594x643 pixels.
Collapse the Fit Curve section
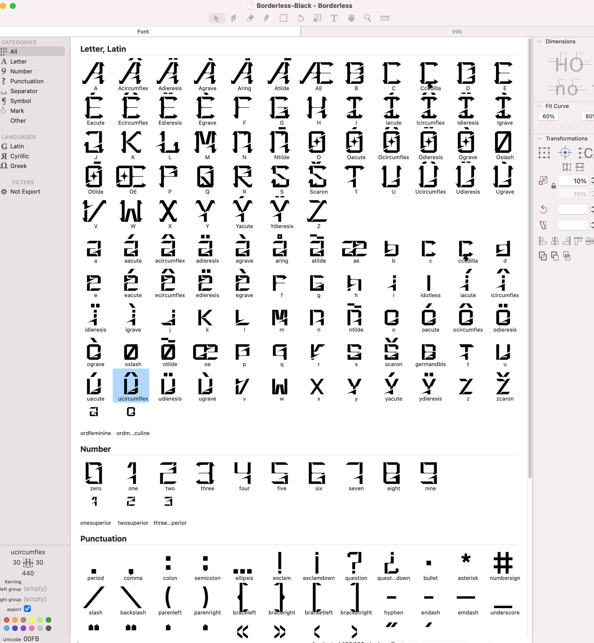pos(539,106)
